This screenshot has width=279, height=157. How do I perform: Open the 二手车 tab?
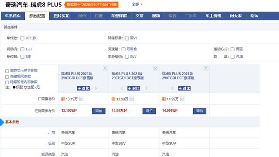191,16
